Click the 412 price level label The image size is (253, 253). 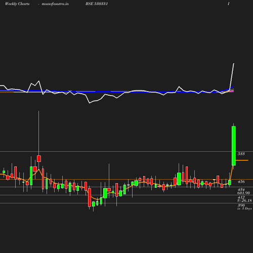241,197
